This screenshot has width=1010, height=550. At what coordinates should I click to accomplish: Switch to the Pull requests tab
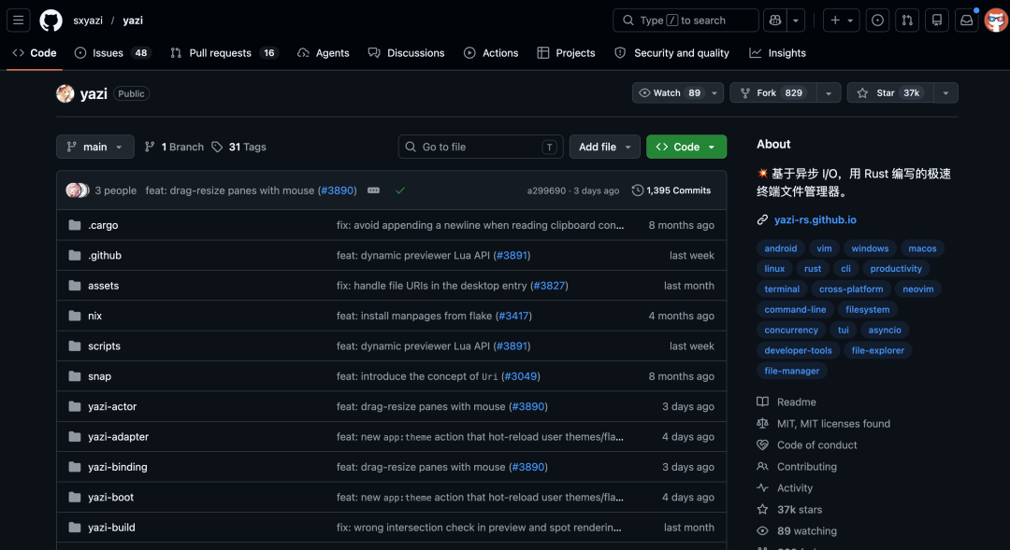tap(224, 52)
